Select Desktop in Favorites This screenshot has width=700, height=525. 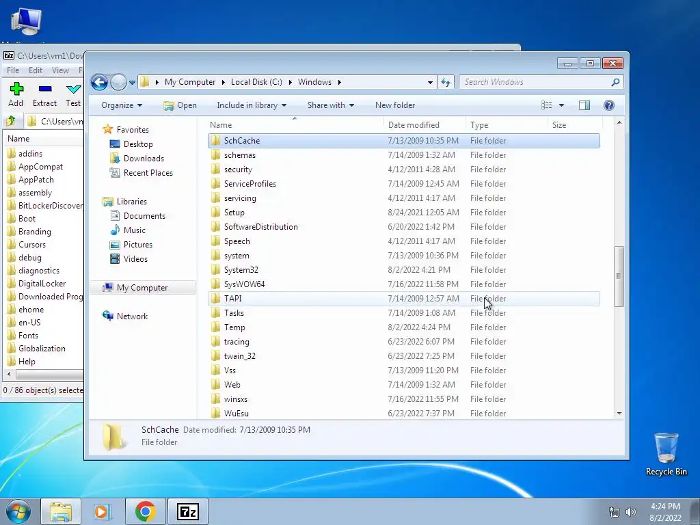pyautogui.click(x=131, y=144)
